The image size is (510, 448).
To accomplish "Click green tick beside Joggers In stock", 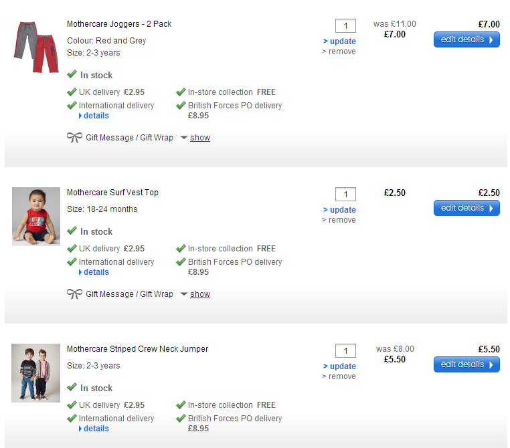I will 72,75.
